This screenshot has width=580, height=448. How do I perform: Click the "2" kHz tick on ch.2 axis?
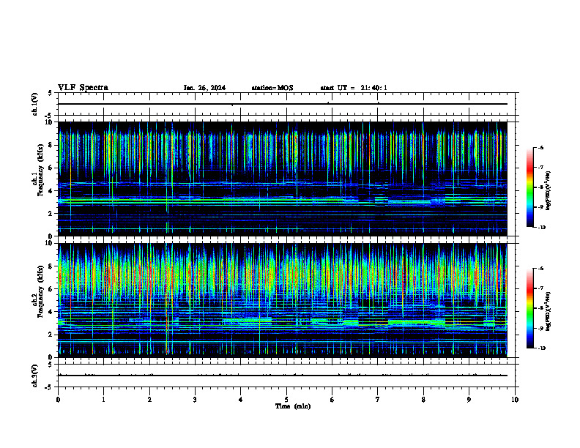pos(51,335)
